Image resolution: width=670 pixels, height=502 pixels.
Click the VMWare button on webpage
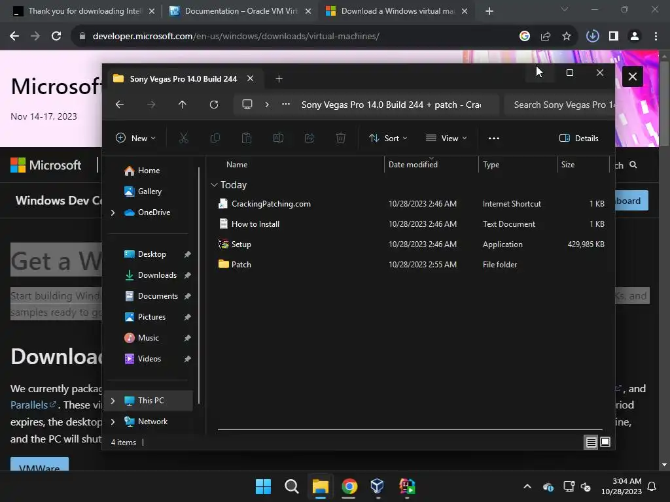point(39,465)
